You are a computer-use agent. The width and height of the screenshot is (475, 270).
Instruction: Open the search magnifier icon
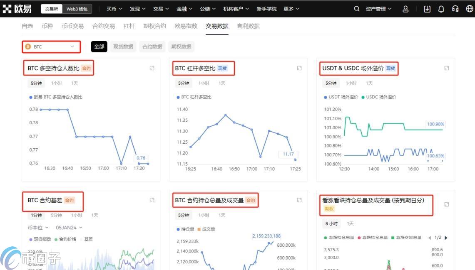coord(356,9)
